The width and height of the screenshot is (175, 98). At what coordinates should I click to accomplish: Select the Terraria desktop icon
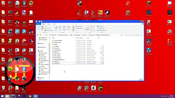80,13
